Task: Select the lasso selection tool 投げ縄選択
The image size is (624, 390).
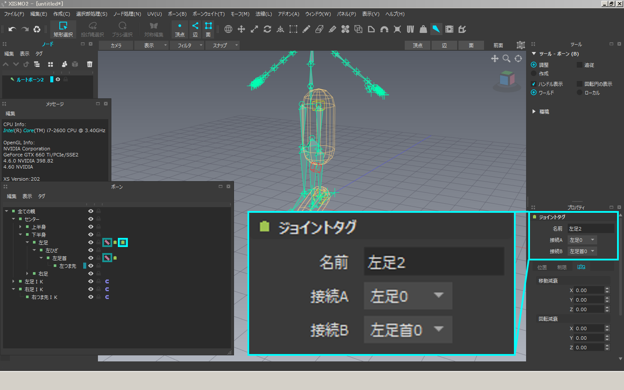Action: pyautogui.click(x=92, y=29)
